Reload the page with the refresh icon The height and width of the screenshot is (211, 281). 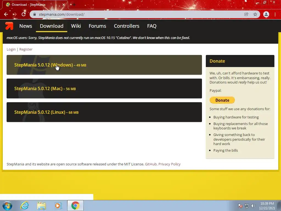pos(24,14)
